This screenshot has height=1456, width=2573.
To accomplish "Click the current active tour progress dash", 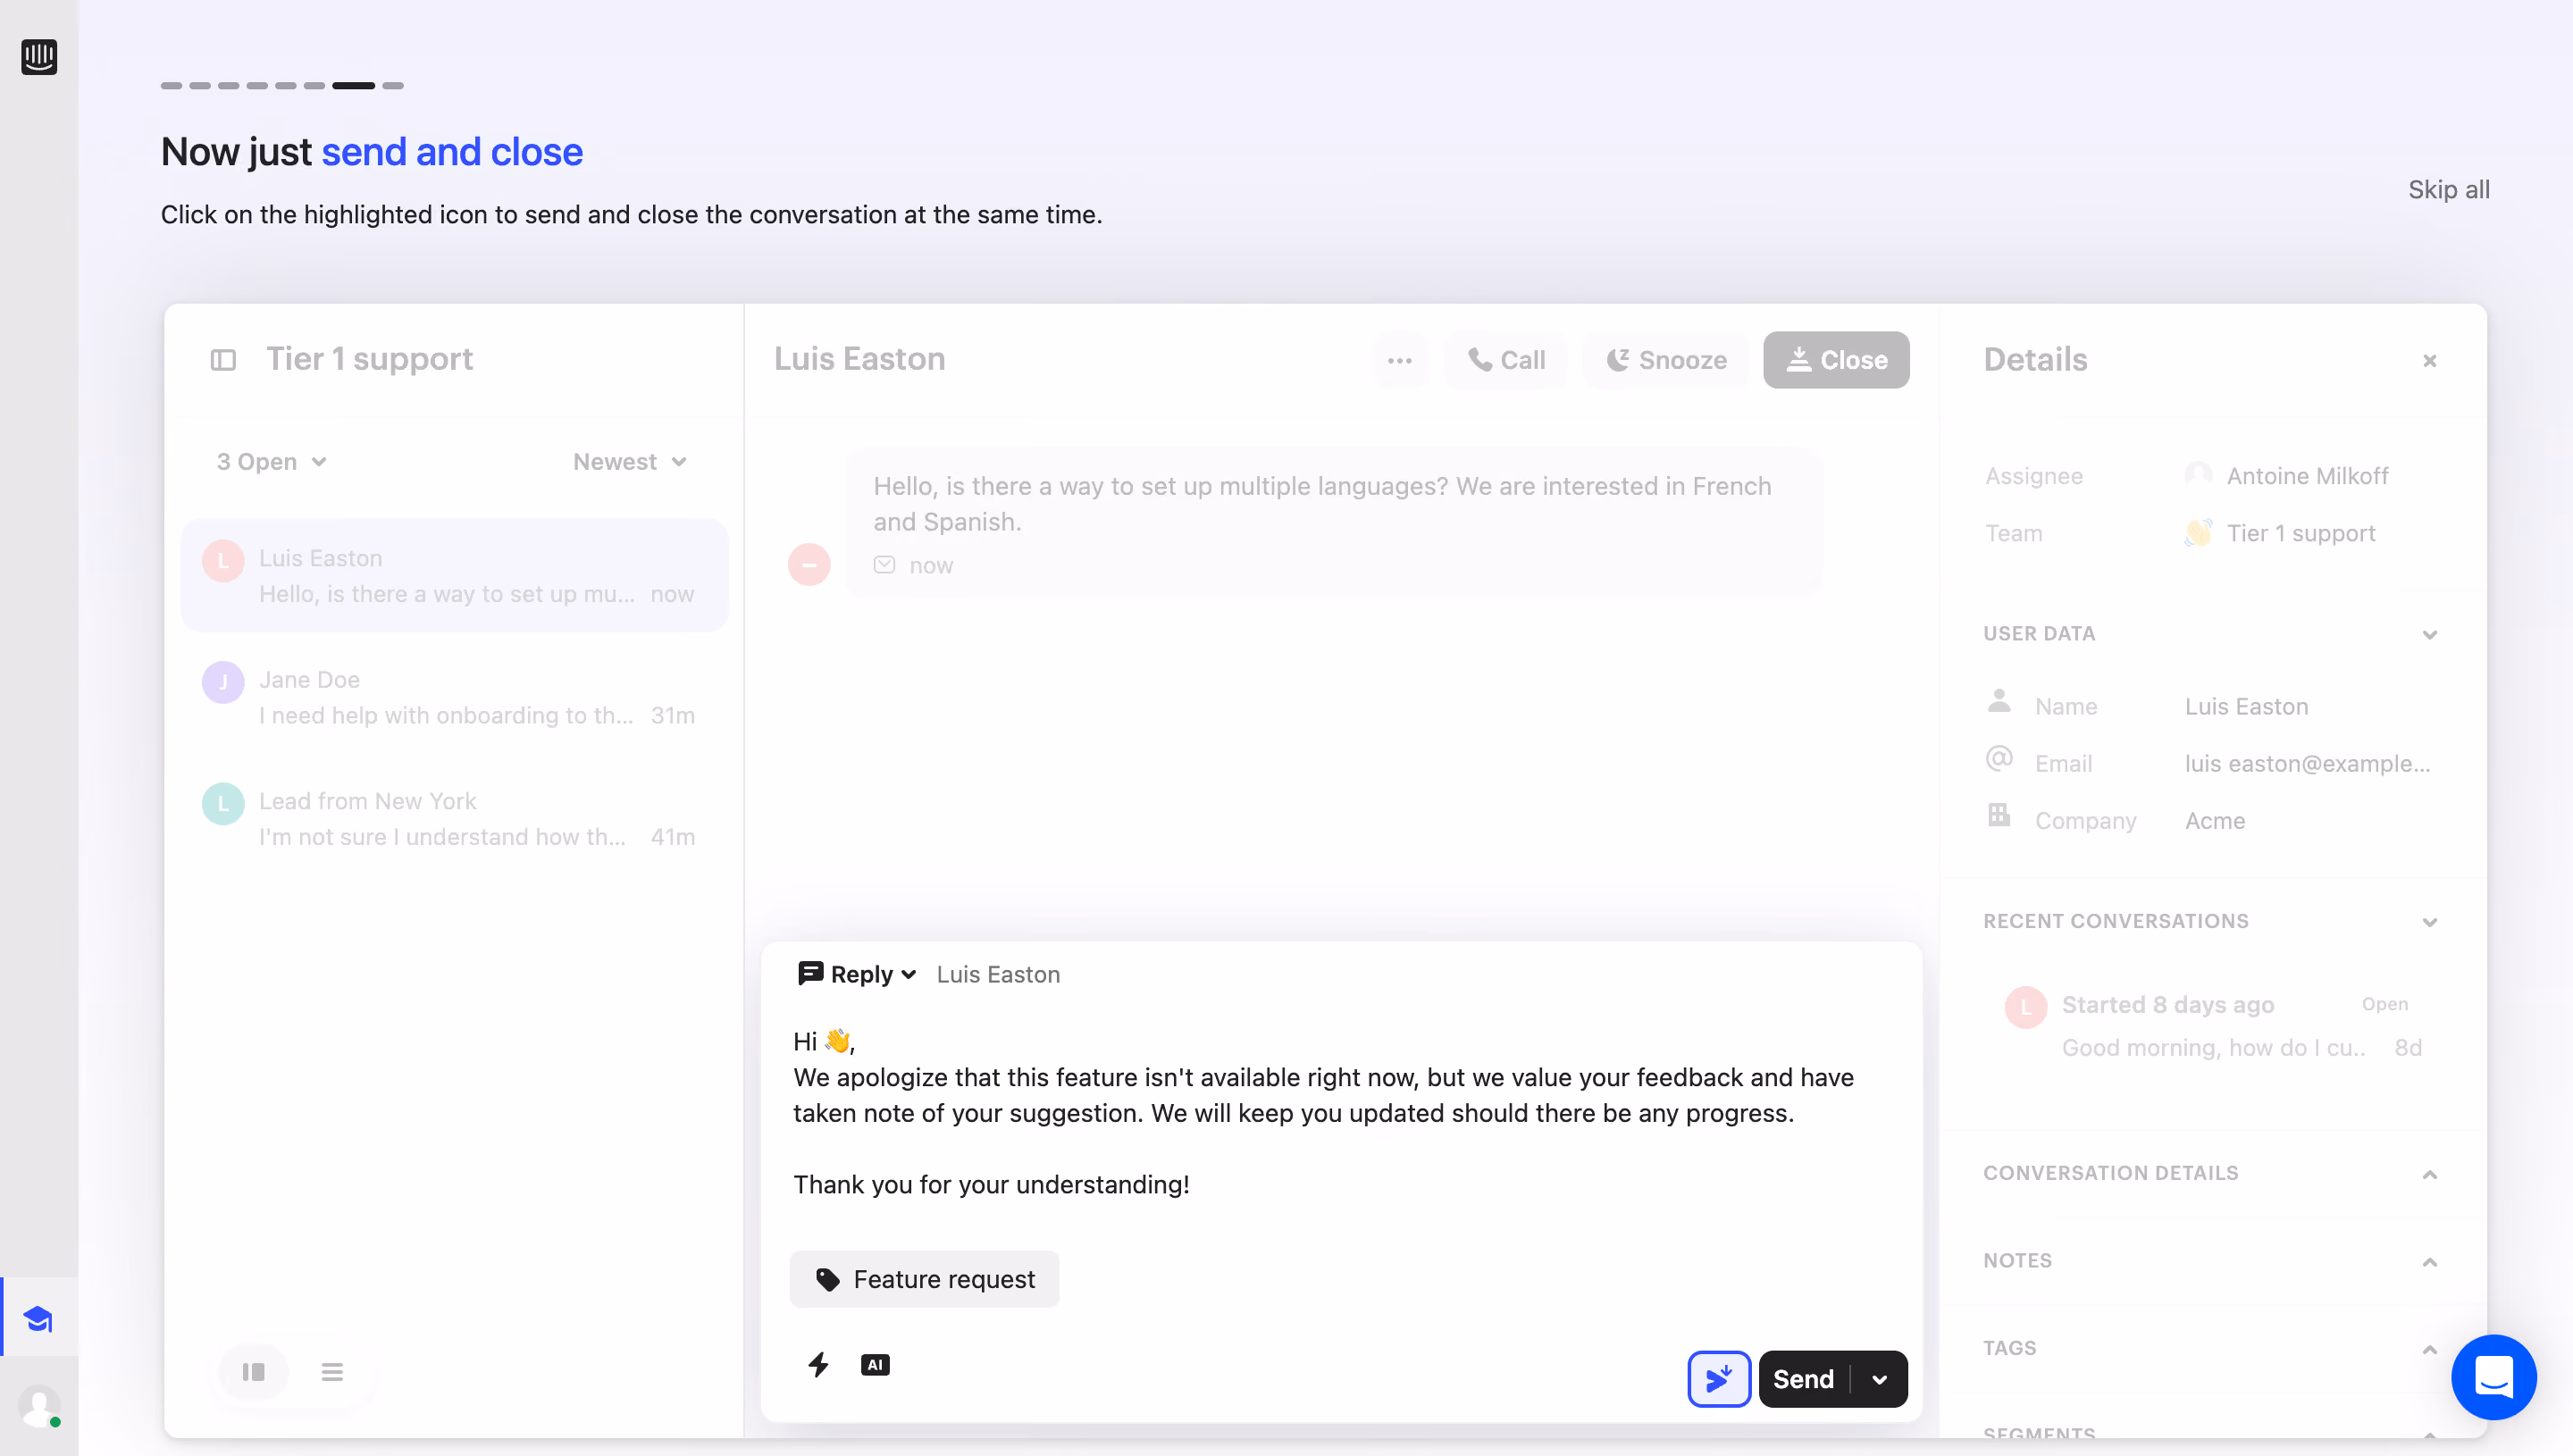I will tap(353, 86).
